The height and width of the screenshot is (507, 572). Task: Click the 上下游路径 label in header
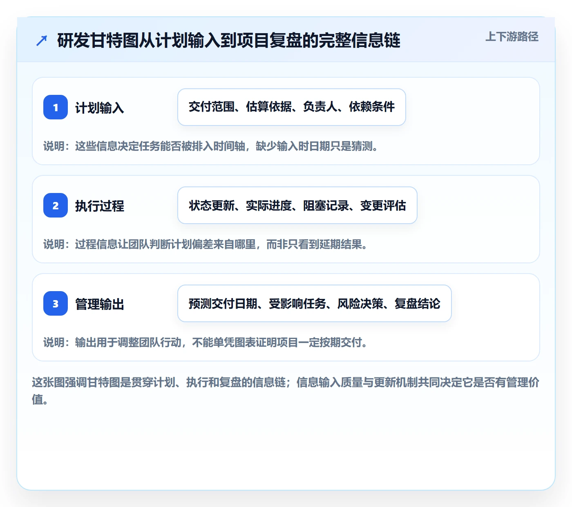coord(512,37)
